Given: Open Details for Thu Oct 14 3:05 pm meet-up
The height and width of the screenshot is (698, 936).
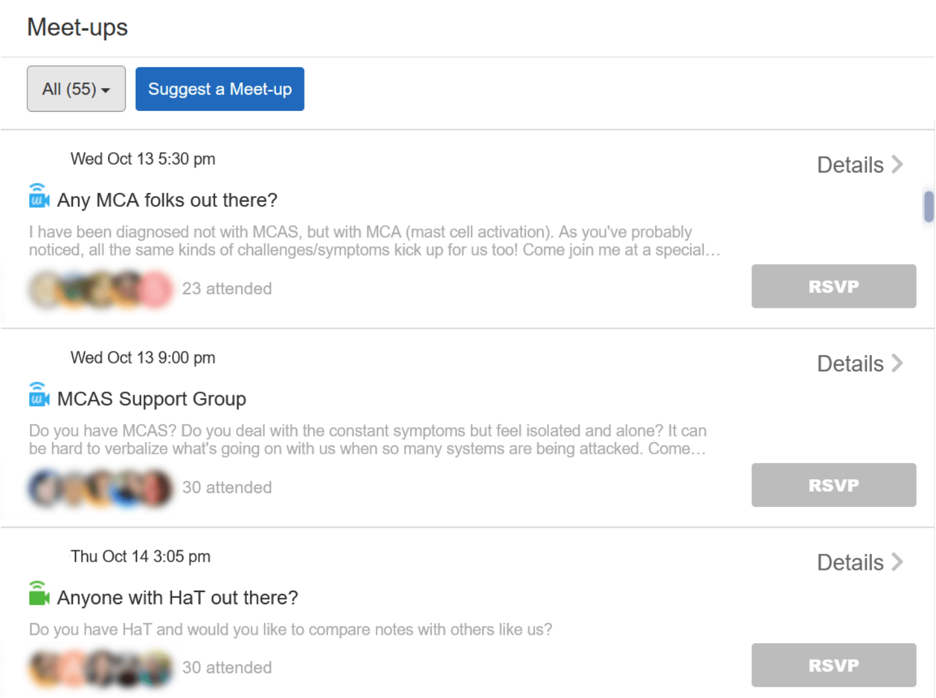Looking at the screenshot, I should 850,562.
